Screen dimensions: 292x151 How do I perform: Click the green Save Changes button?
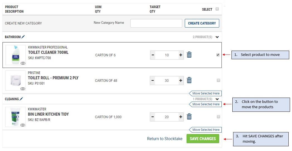click(x=203, y=138)
